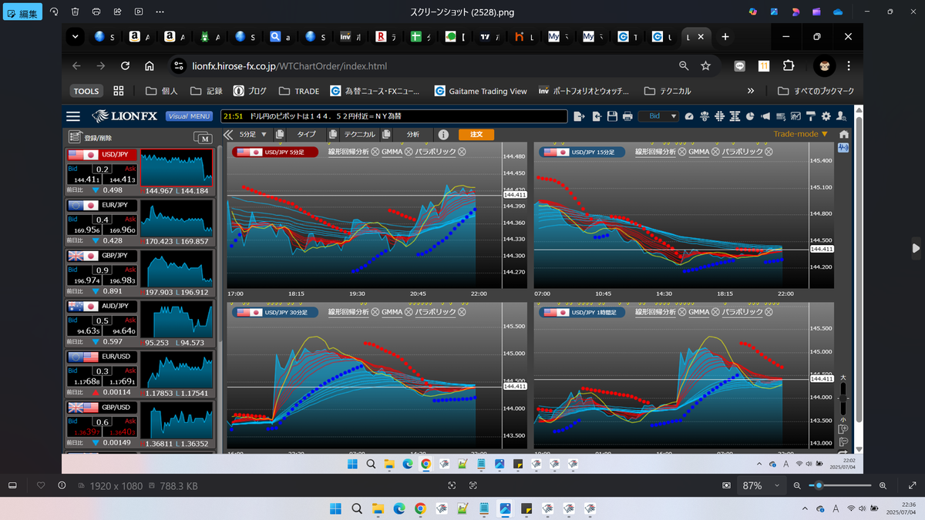Screen dimensions: 925x520
Task: Toggle the M mode button in rate panel
Action: pos(203,138)
